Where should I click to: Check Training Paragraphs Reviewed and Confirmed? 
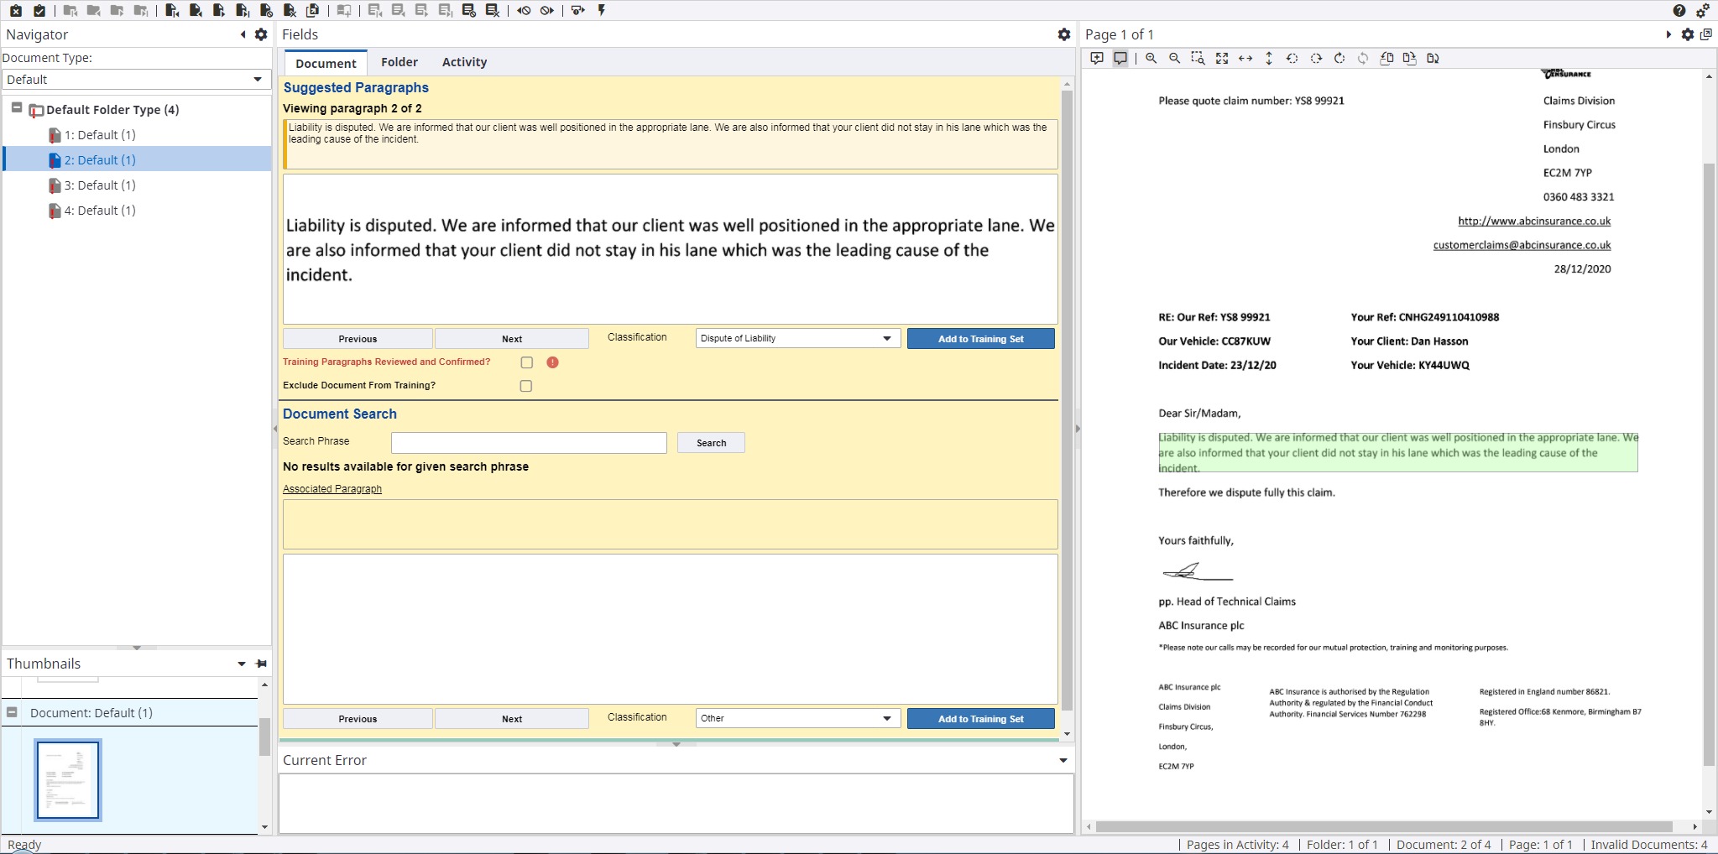pyautogui.click(x=526, y=362)
